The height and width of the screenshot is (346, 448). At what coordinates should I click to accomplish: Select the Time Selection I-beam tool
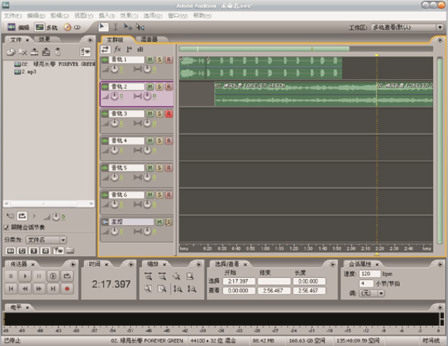(115, 27)
